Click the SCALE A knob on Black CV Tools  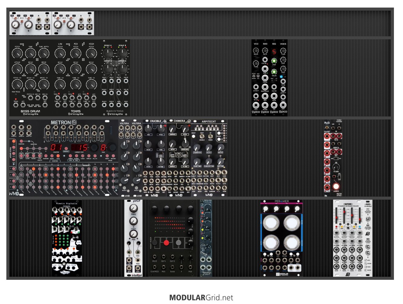pos(107,54)
